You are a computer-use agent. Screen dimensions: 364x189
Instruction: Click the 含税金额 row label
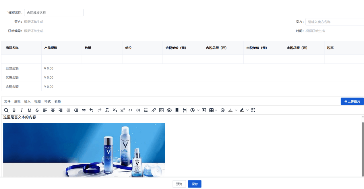(12, 86)
